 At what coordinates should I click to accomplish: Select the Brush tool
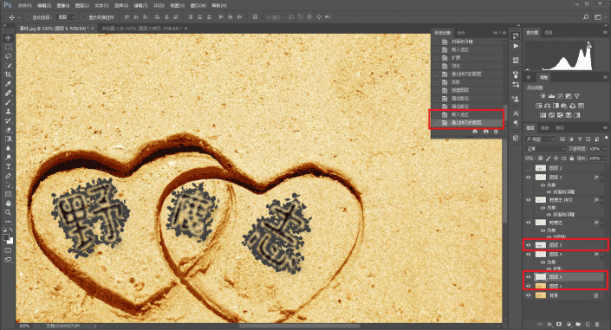8,102
